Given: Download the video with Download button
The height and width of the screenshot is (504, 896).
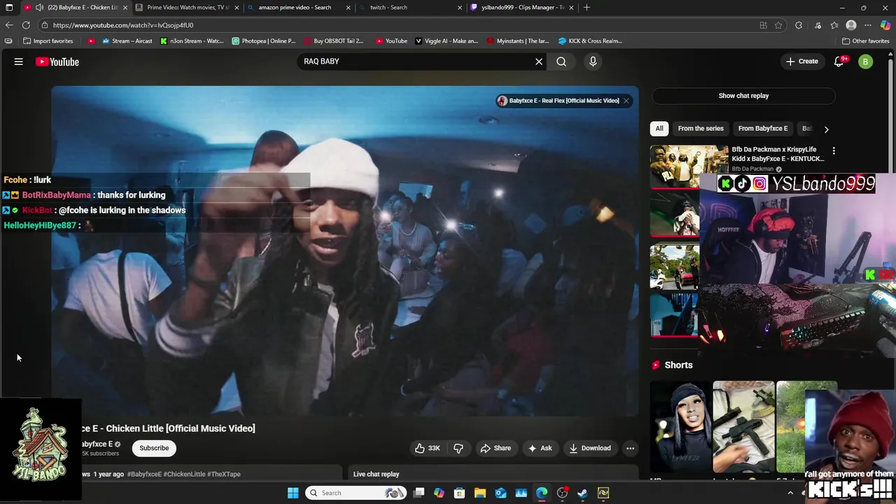Looking at the screenshot, I should click(589, 448).
